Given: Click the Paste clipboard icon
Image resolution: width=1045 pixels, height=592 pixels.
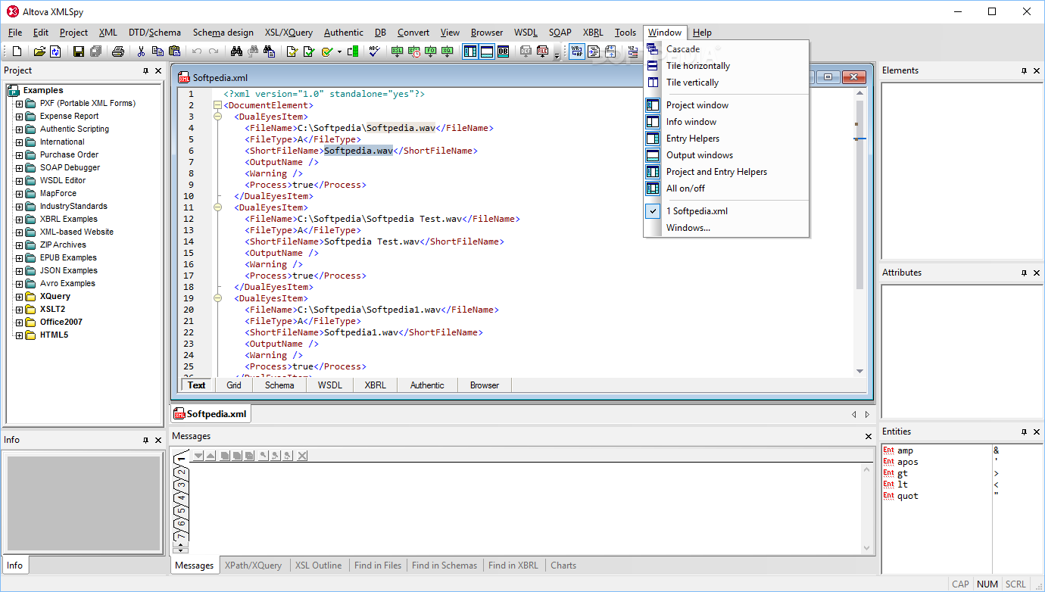Looking at the screenshot, I should tap(175, 51).
